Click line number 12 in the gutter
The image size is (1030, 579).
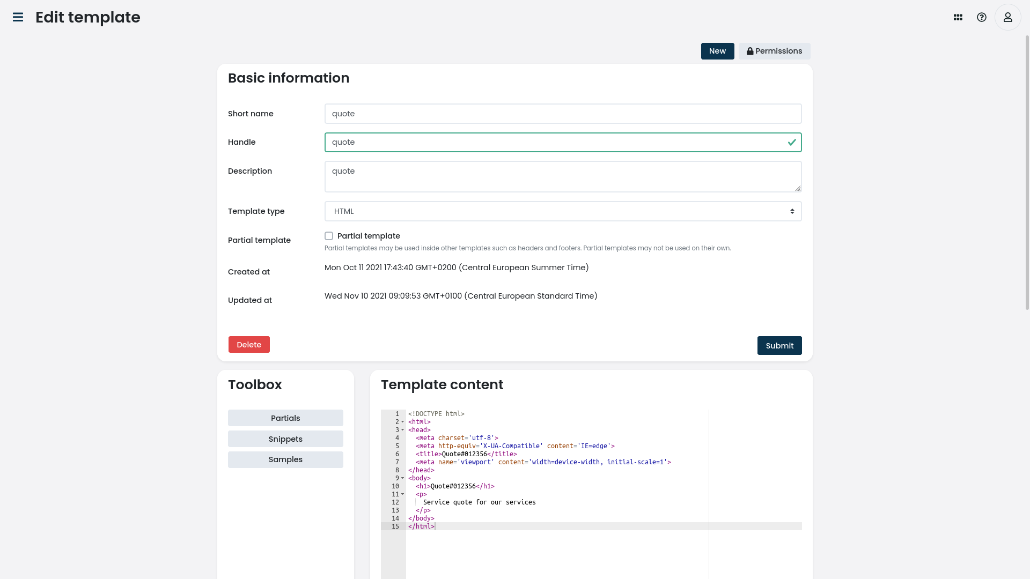(395, 502)
